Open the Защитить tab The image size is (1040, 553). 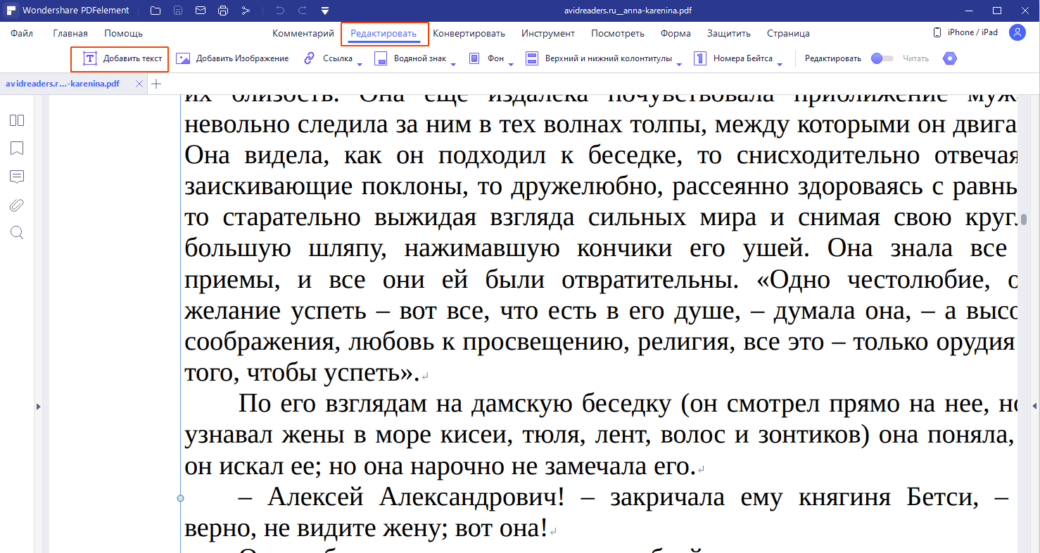pos(729,33)
